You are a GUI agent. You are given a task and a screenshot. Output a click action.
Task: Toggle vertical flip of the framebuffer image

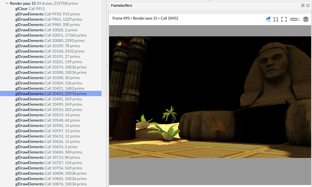click(x=268, y=19)
